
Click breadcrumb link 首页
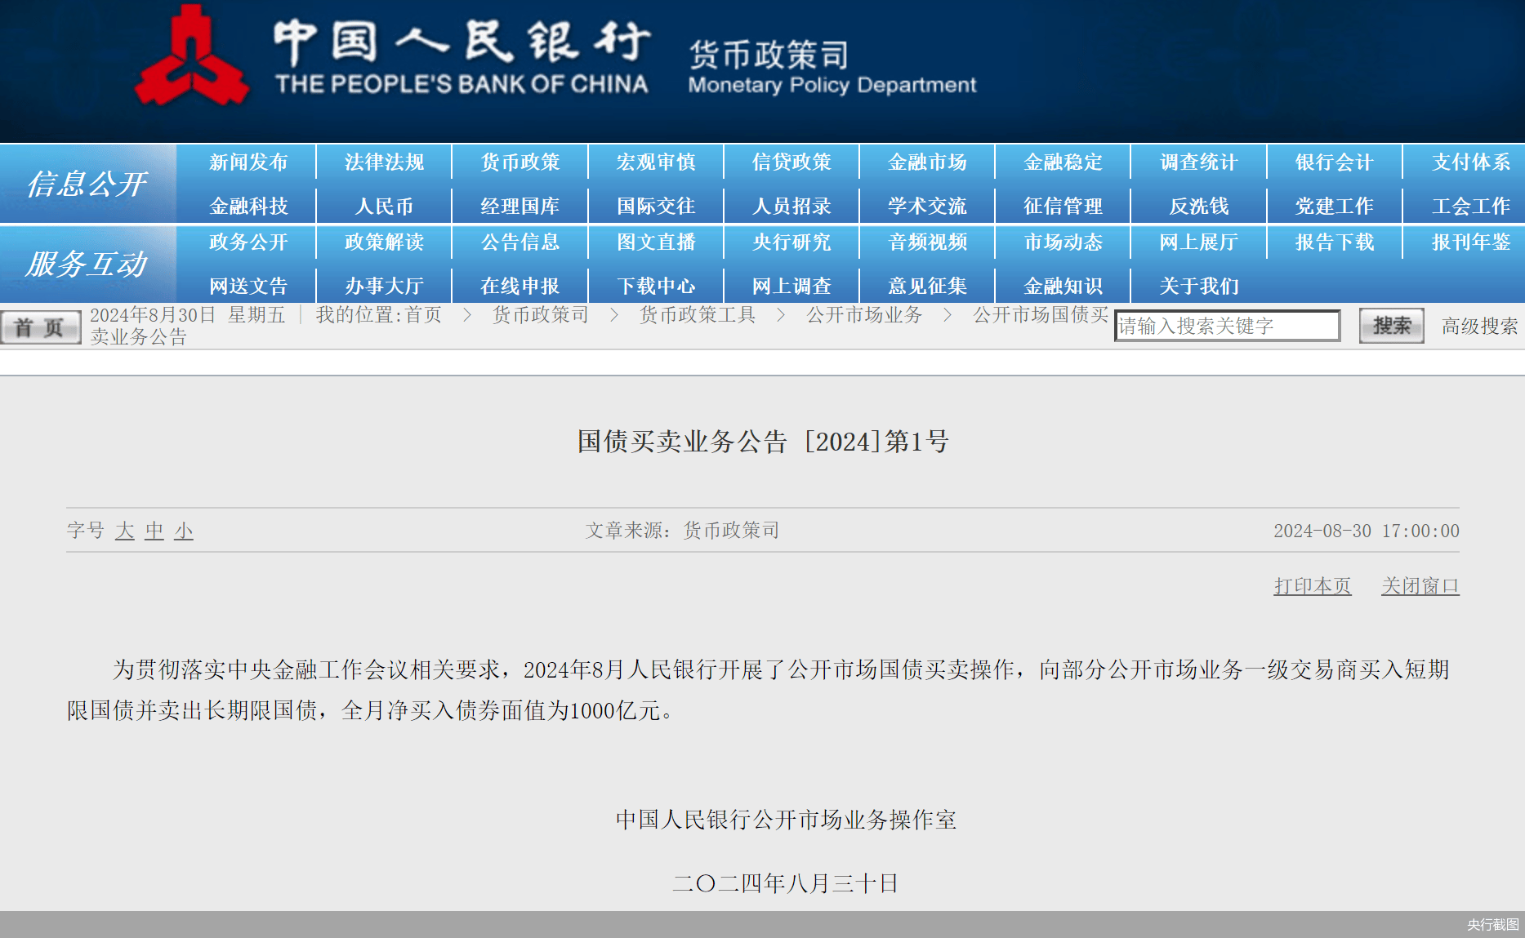423,315
